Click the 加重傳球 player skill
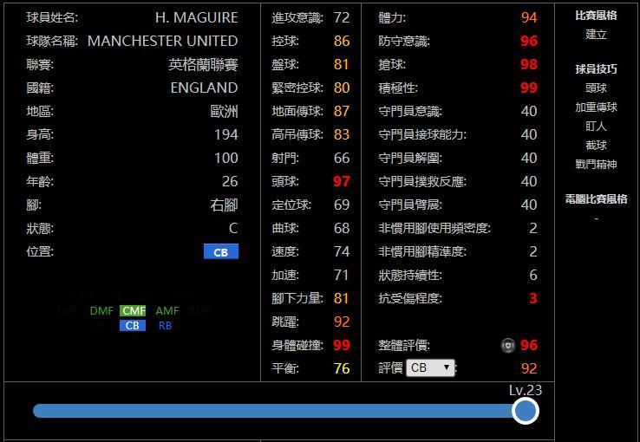Screen dimensions: 640x442 click(x=596, y=107)
